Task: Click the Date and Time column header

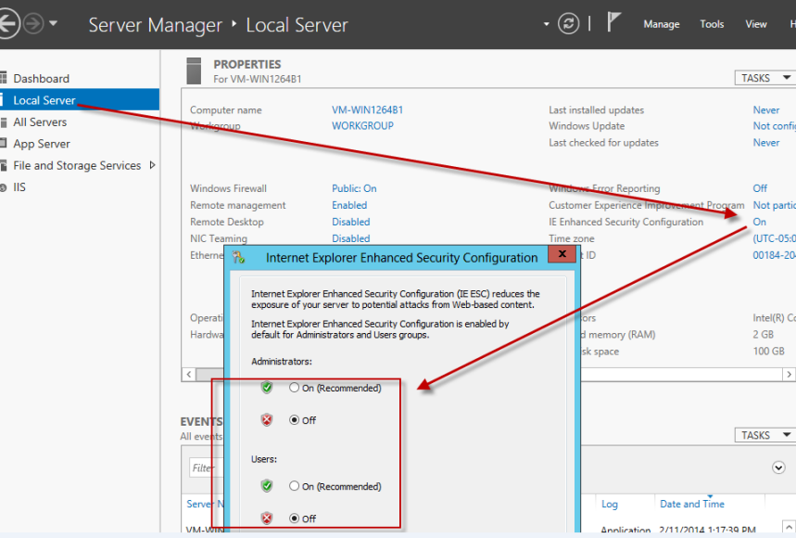Action: (x=692, y=504)
